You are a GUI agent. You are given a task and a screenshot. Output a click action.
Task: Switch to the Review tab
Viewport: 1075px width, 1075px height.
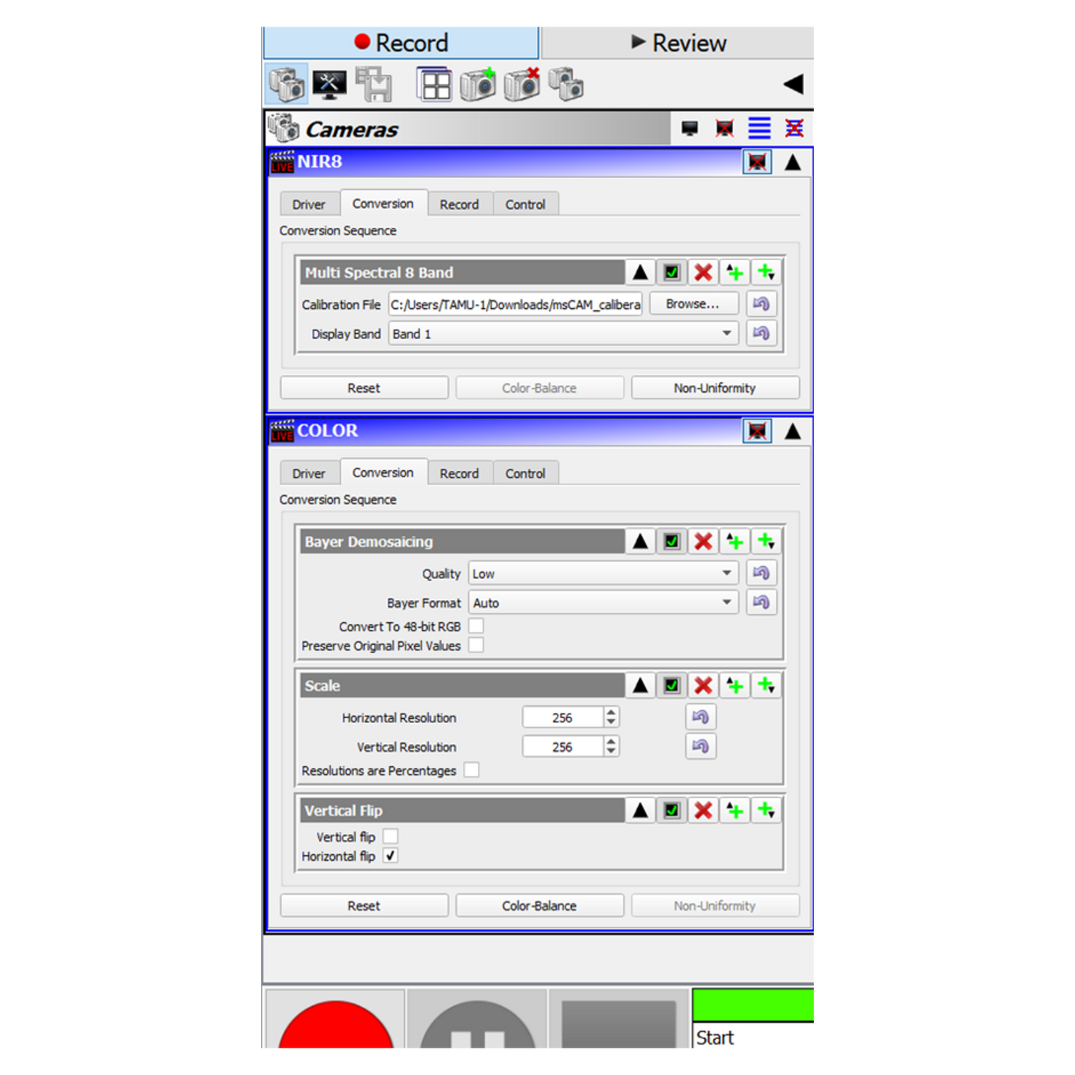678,43
